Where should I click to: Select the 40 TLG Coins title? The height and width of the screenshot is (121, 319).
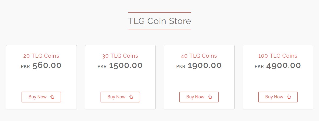click(199, 56)
